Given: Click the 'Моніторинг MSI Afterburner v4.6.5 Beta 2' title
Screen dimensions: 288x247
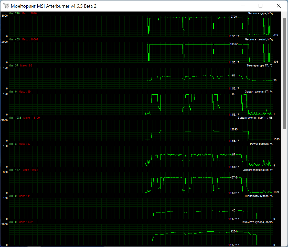Looking at the screenshot, I should tap(54, 6).
